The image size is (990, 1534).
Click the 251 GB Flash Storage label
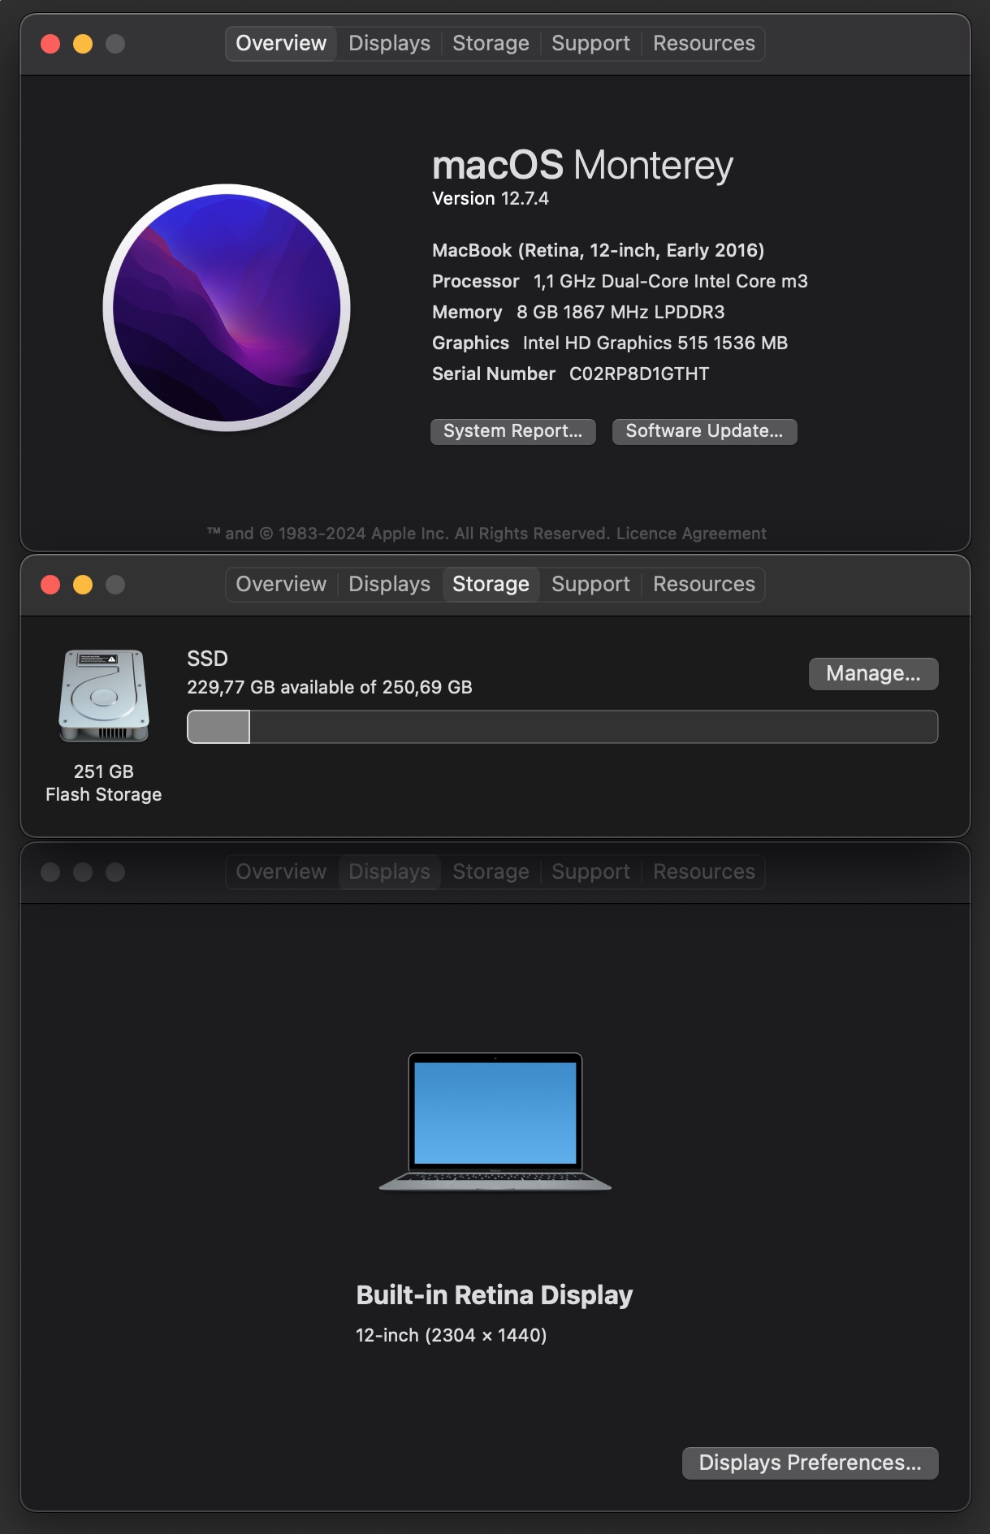pyautogui.click(x=104, y=783)
